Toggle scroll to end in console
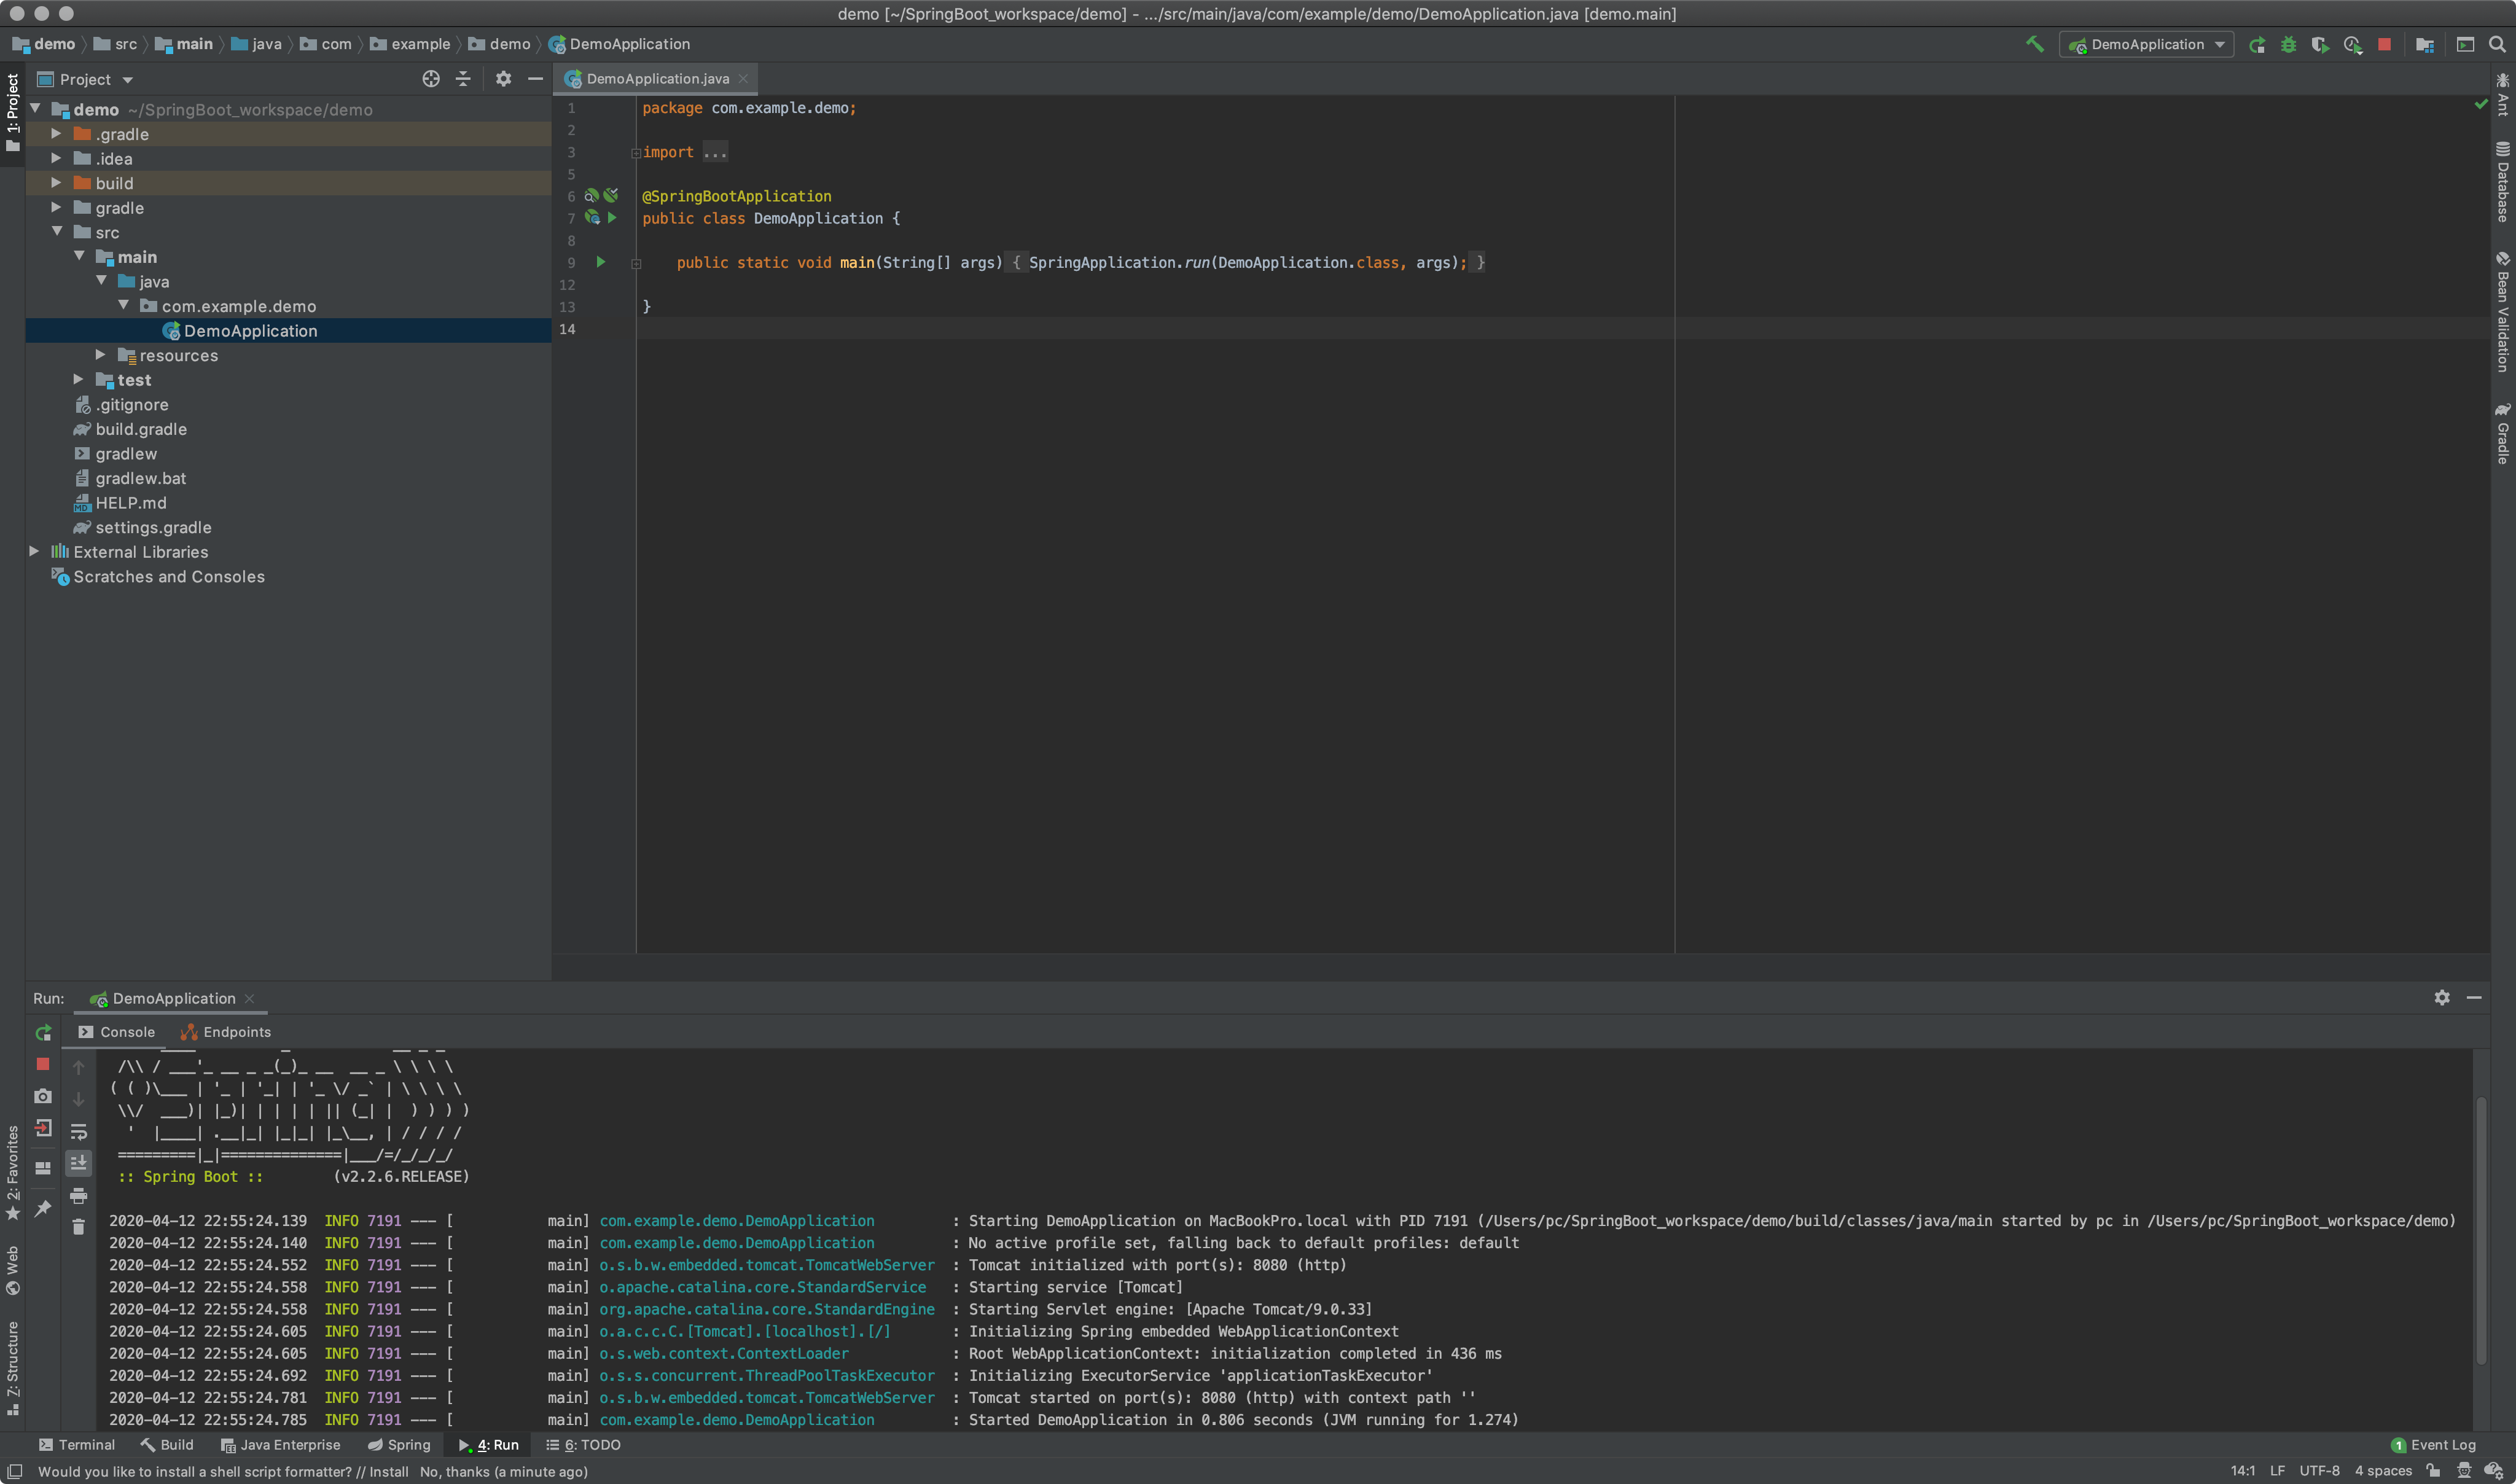Viewport: 2516px width, 1484px height. [x=79, y=1163]
